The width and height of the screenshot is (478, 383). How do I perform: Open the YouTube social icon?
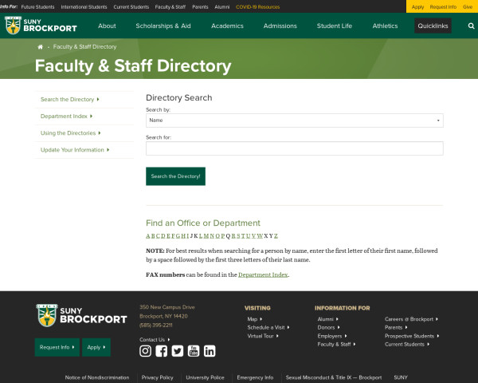[194, 351]
